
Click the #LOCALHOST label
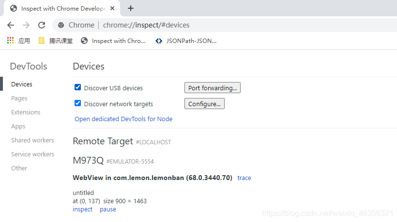coord(153,142)
